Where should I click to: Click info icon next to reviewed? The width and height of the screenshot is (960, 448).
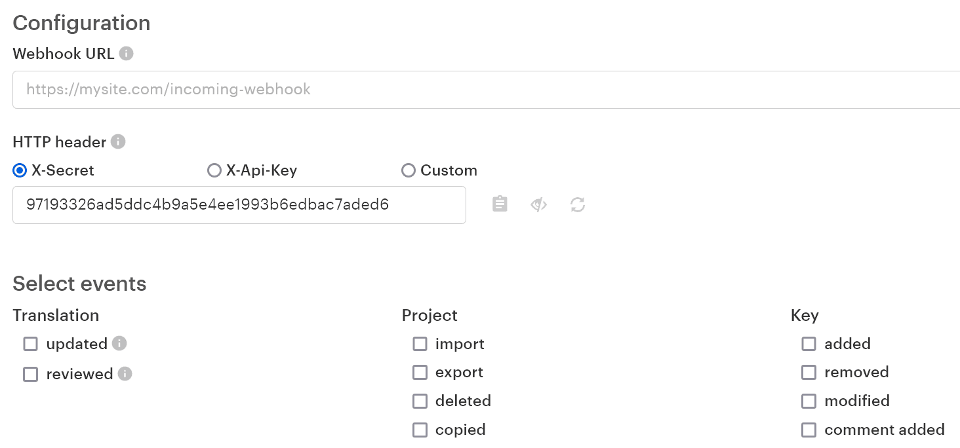click(125, 373)
